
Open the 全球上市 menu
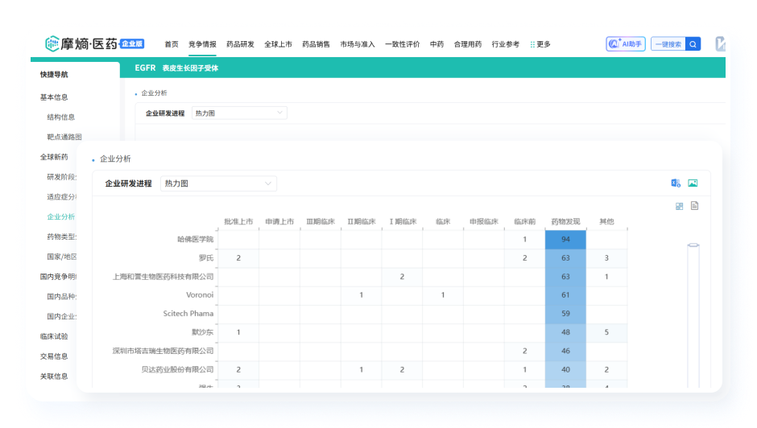tap(278, 44)
